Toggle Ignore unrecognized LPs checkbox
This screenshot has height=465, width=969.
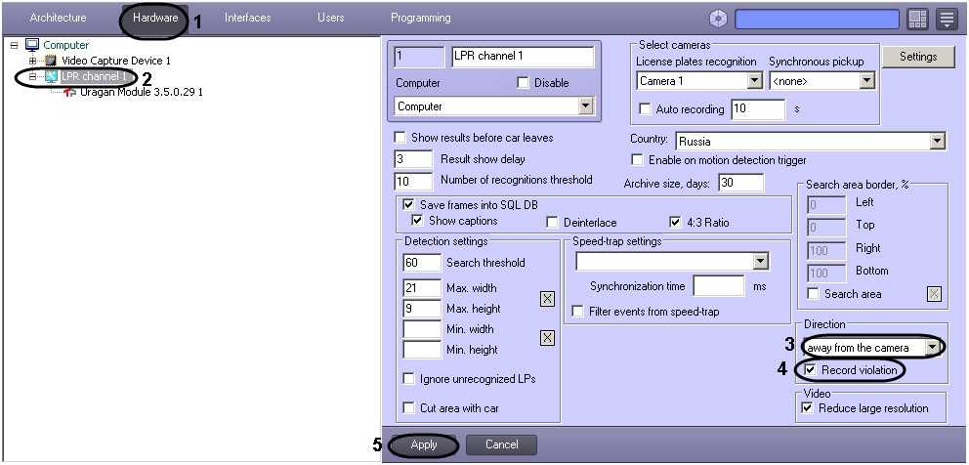(408, 379)
